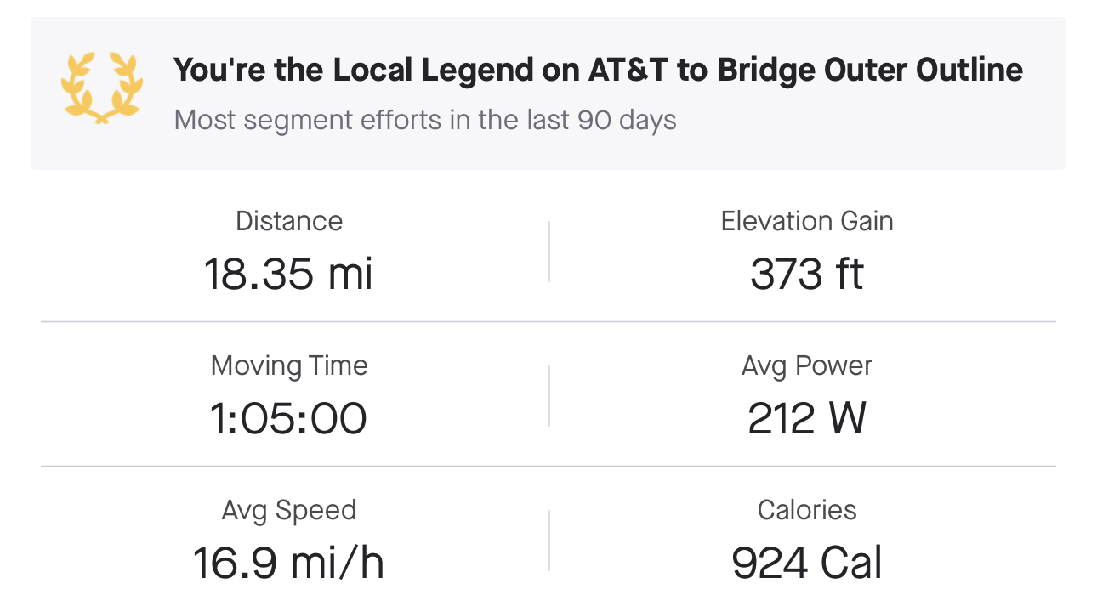This screenshot has height=606, width=1097.
Task: Click divider between Moving Time and Avg Power
Action: [x=548, y=395]
